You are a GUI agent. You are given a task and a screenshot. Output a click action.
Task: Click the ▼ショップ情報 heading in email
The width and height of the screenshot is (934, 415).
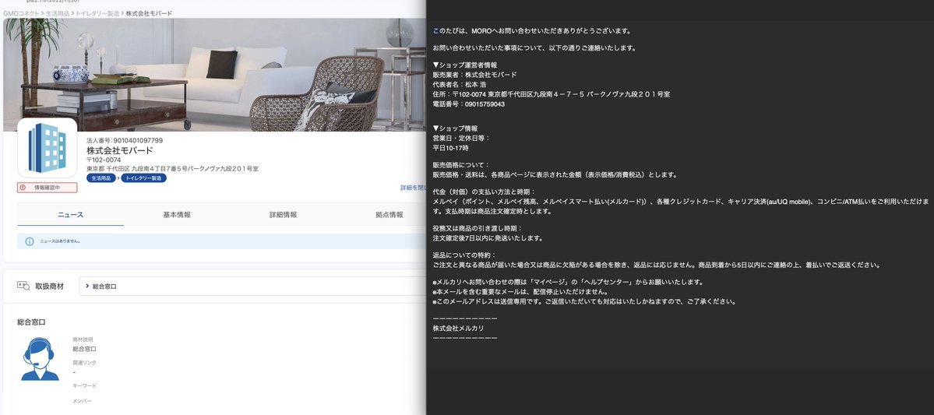tap(455, 128)
